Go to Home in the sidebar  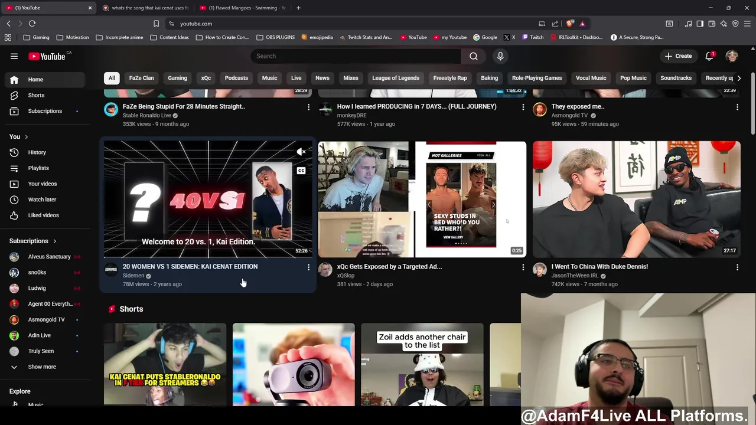[x=44, y=80]
